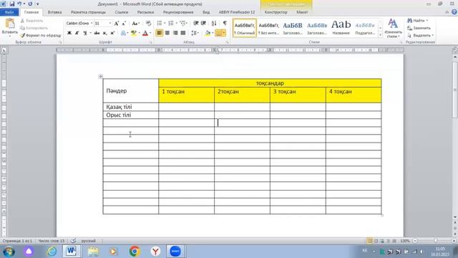Expand the styles gallery more arrow

click(380, 35)
